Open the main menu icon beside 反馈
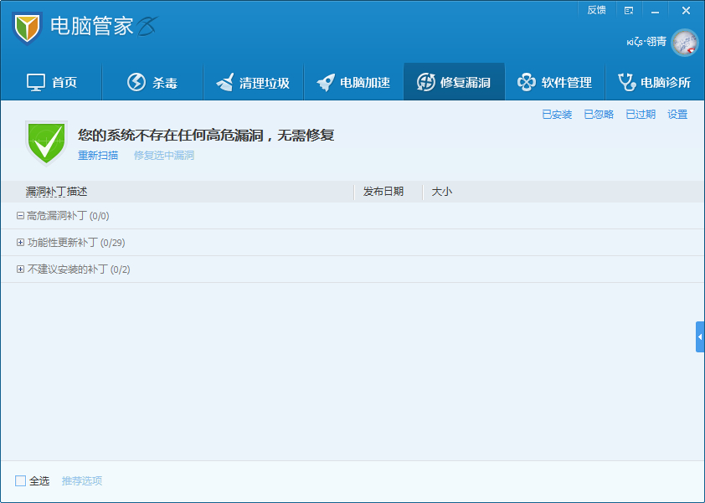 [629, 11]
